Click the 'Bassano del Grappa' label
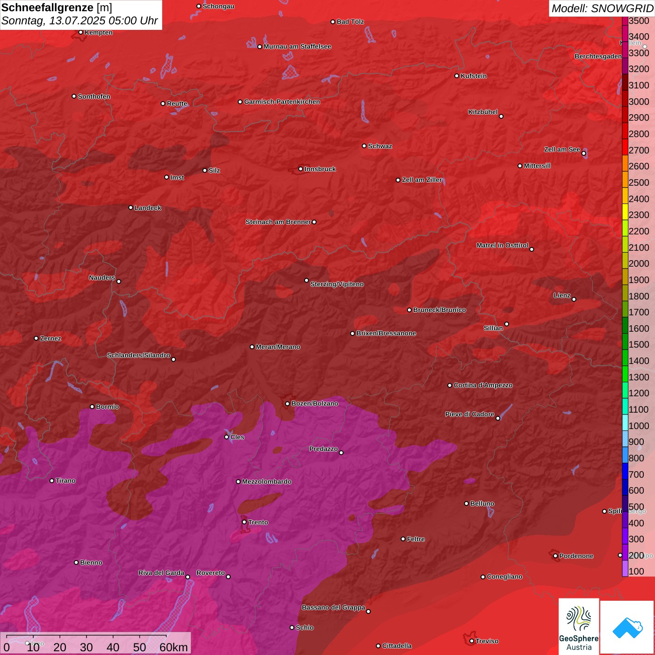Screen dimensions: 655x655 pos(334,607)
